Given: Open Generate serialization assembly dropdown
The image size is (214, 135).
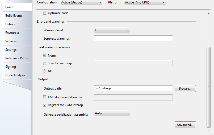Looking at the screenshot, I should [112, 113].
